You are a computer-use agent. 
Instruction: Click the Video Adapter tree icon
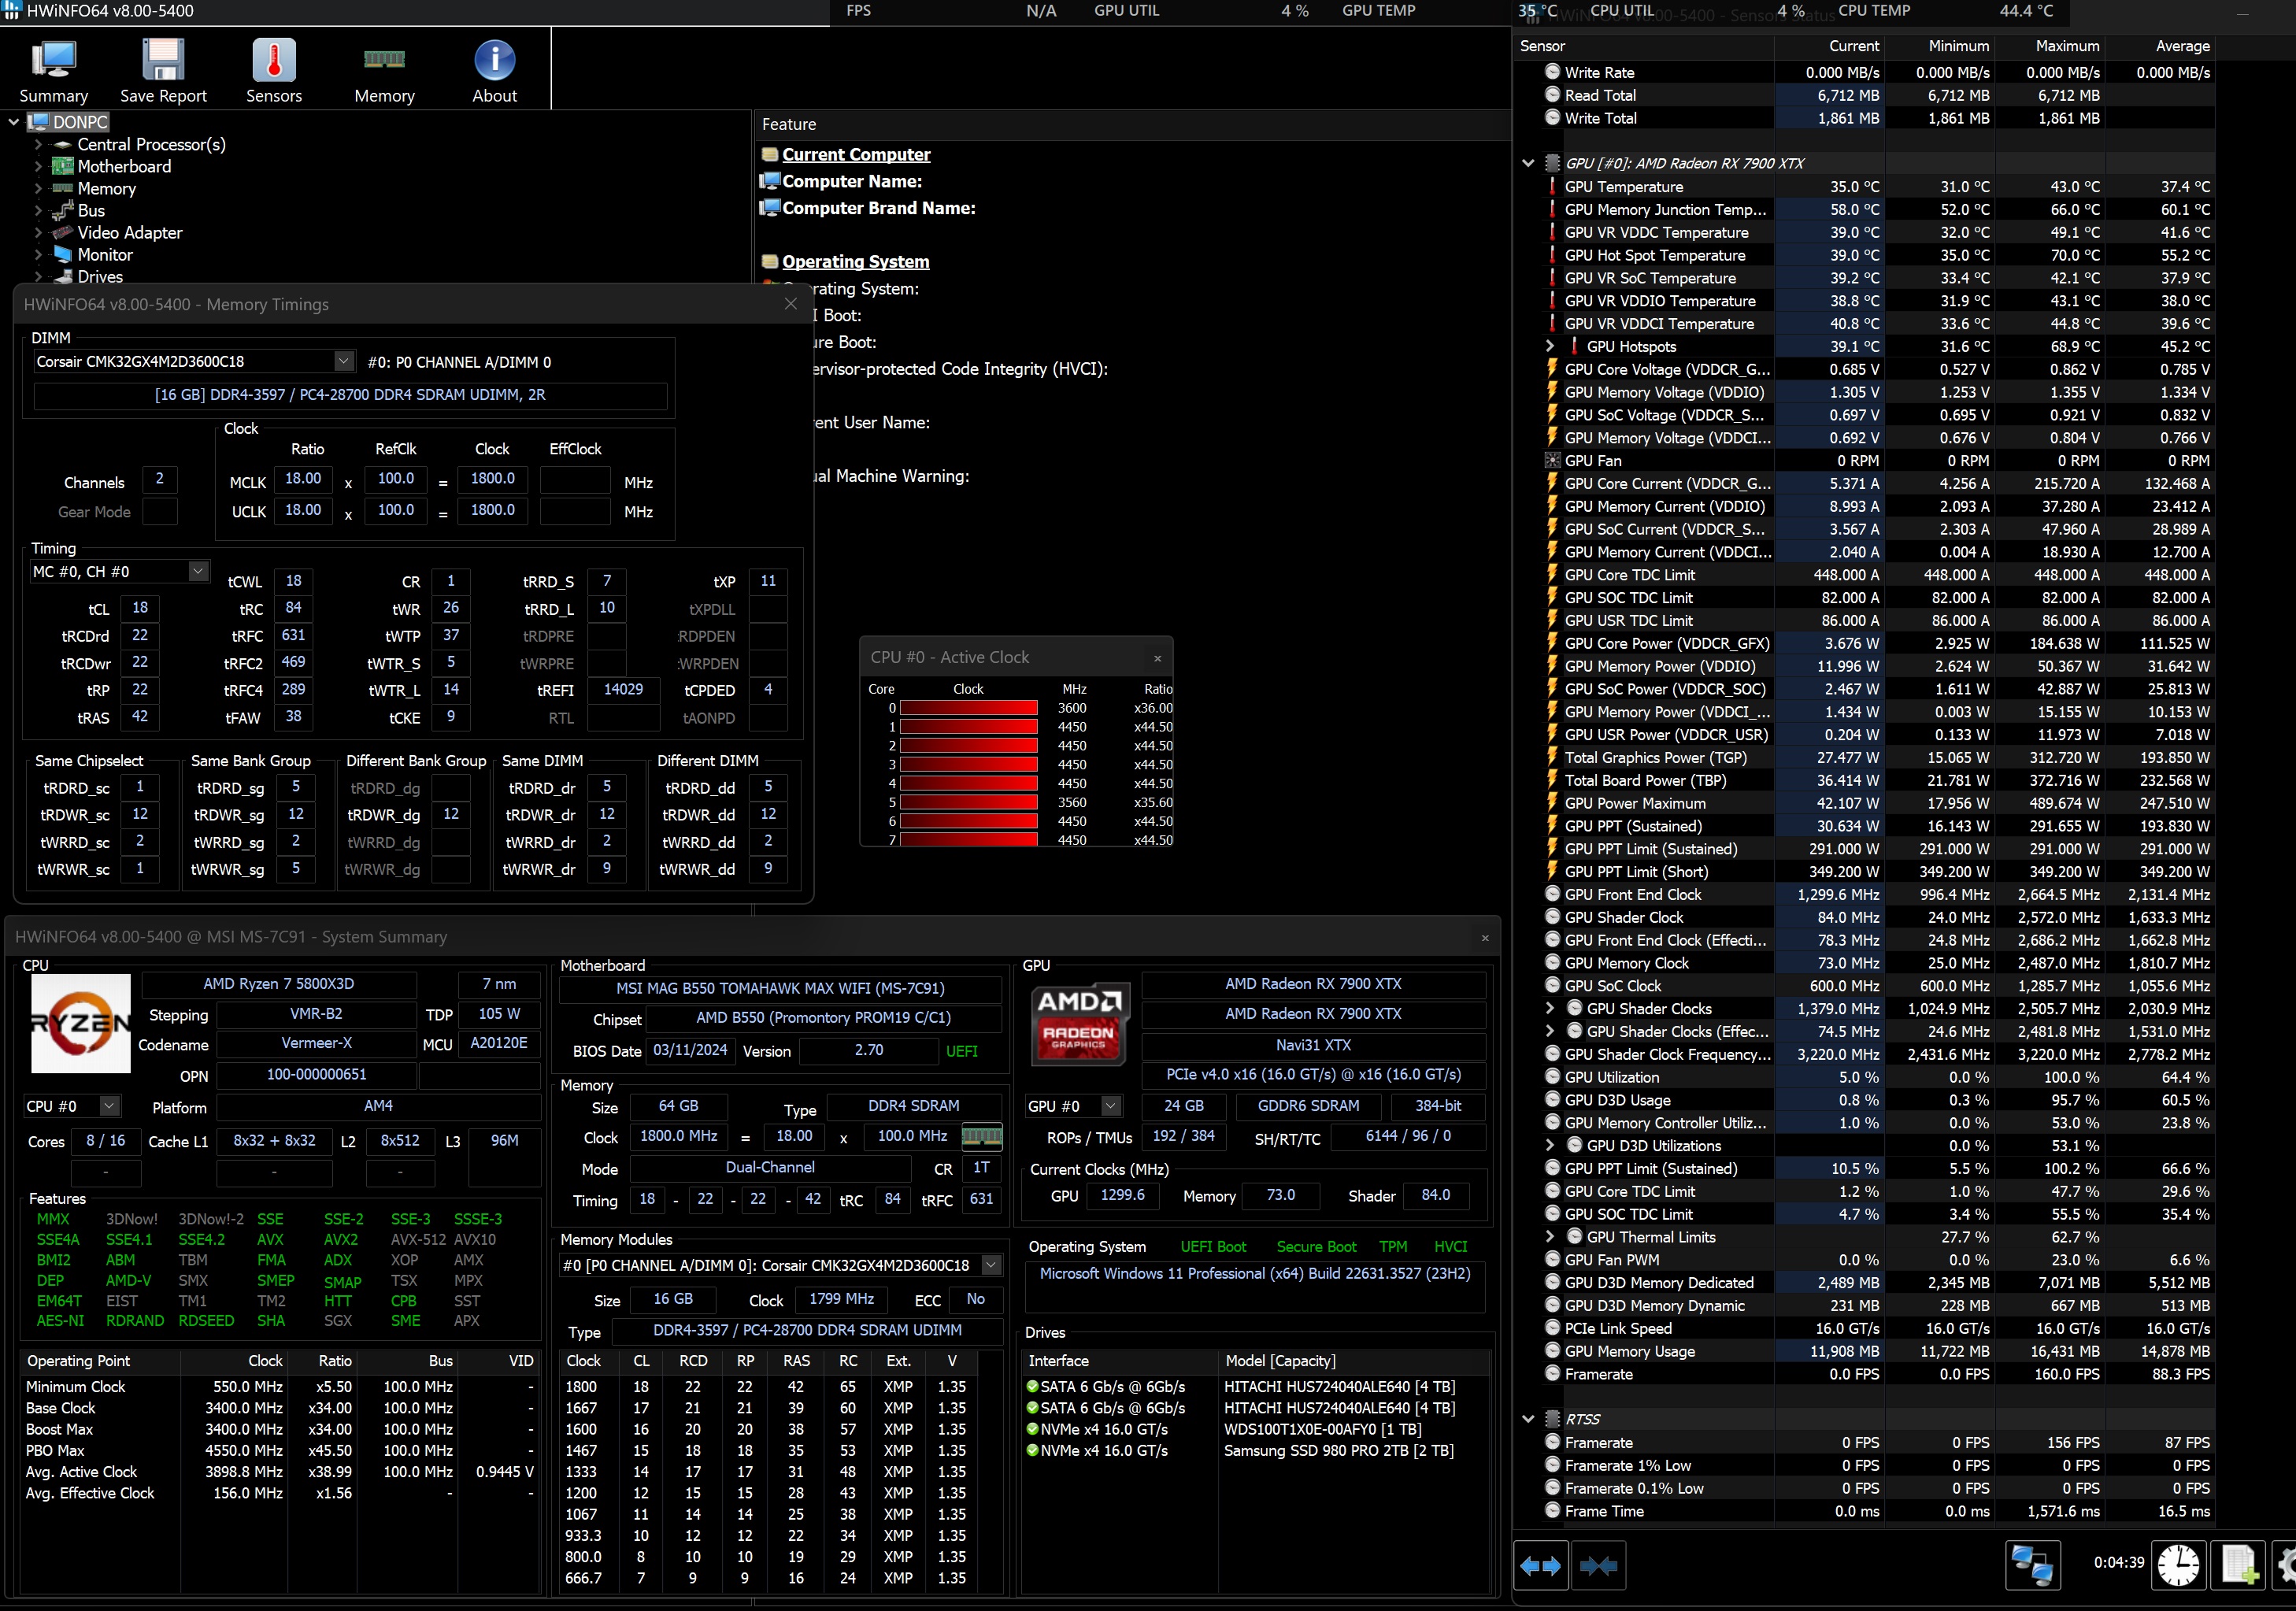coord(63,232)
